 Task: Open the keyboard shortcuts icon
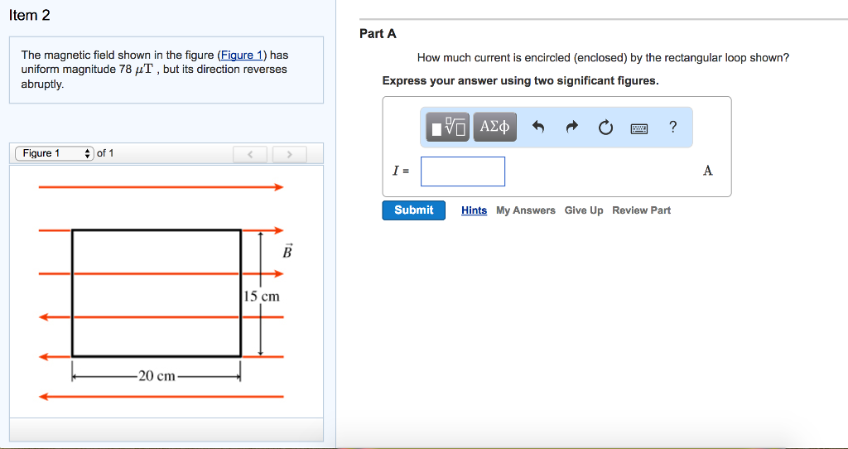point(639,128)
